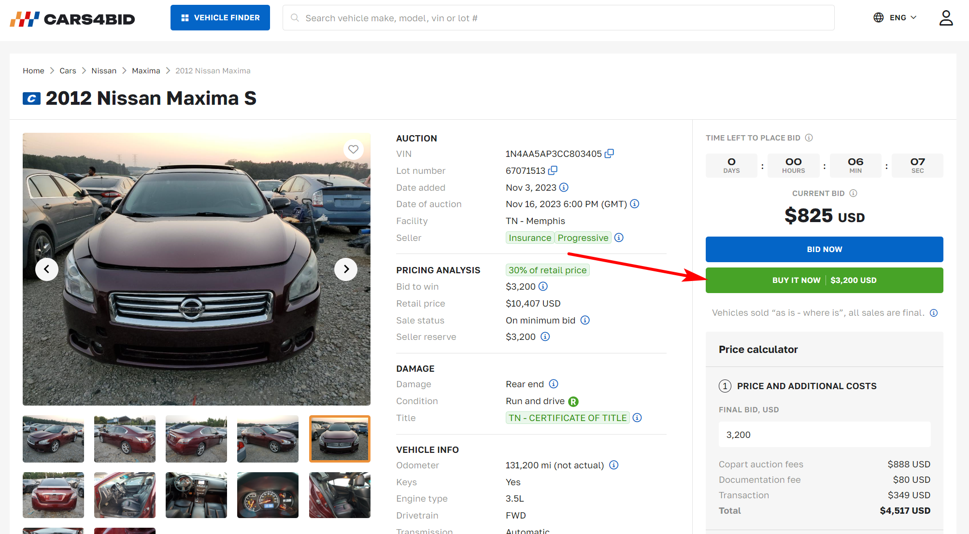The image size is (969, 534).
Task: Click Buy It Now $3,200 USD
Action: pyautogui.click(x=824, y=280)
